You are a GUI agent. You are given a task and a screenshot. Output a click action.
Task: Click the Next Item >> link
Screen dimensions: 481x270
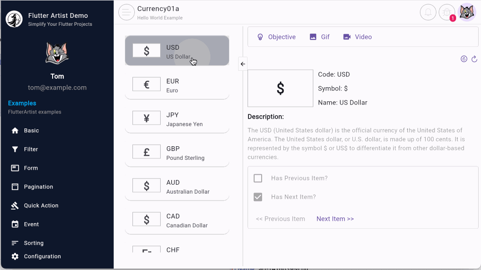335,219
